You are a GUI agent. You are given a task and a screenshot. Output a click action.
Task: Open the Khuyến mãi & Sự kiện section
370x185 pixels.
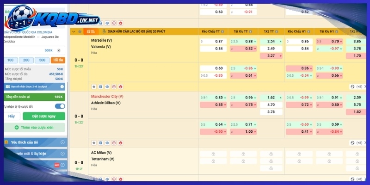[x=36, y=154]
